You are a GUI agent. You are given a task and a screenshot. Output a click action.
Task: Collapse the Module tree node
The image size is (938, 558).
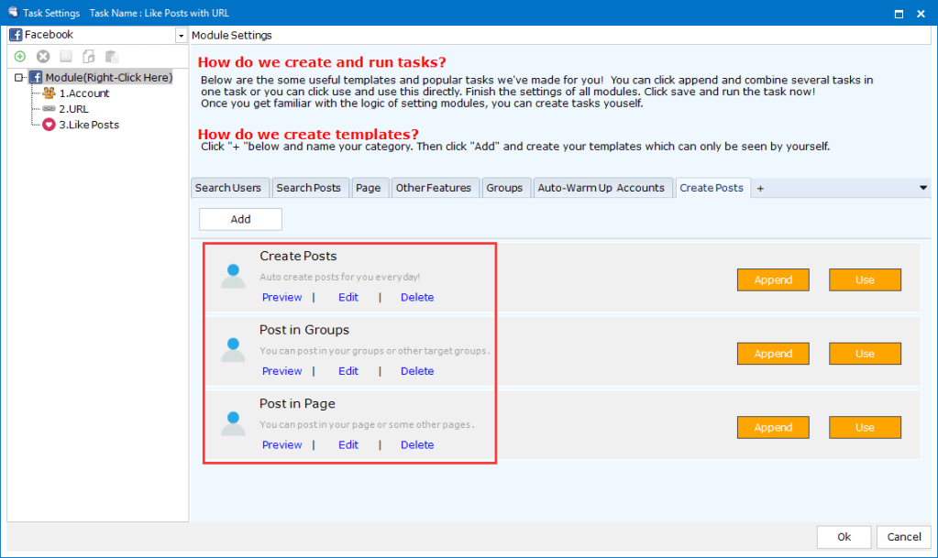point(19,78)
